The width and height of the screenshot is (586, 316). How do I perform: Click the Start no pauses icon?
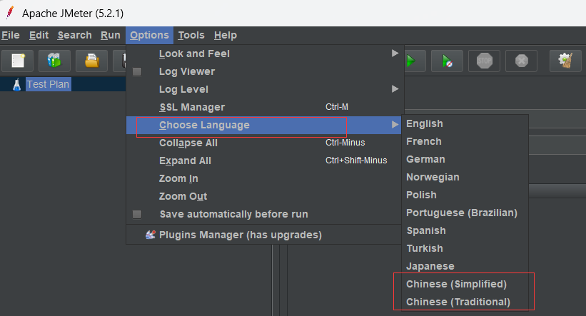tap(447, 61)
